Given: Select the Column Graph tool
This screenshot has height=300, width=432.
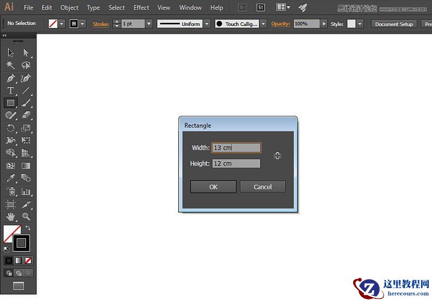Looking at the screenshot, I should pyautogui.click(x=26, y=191).
